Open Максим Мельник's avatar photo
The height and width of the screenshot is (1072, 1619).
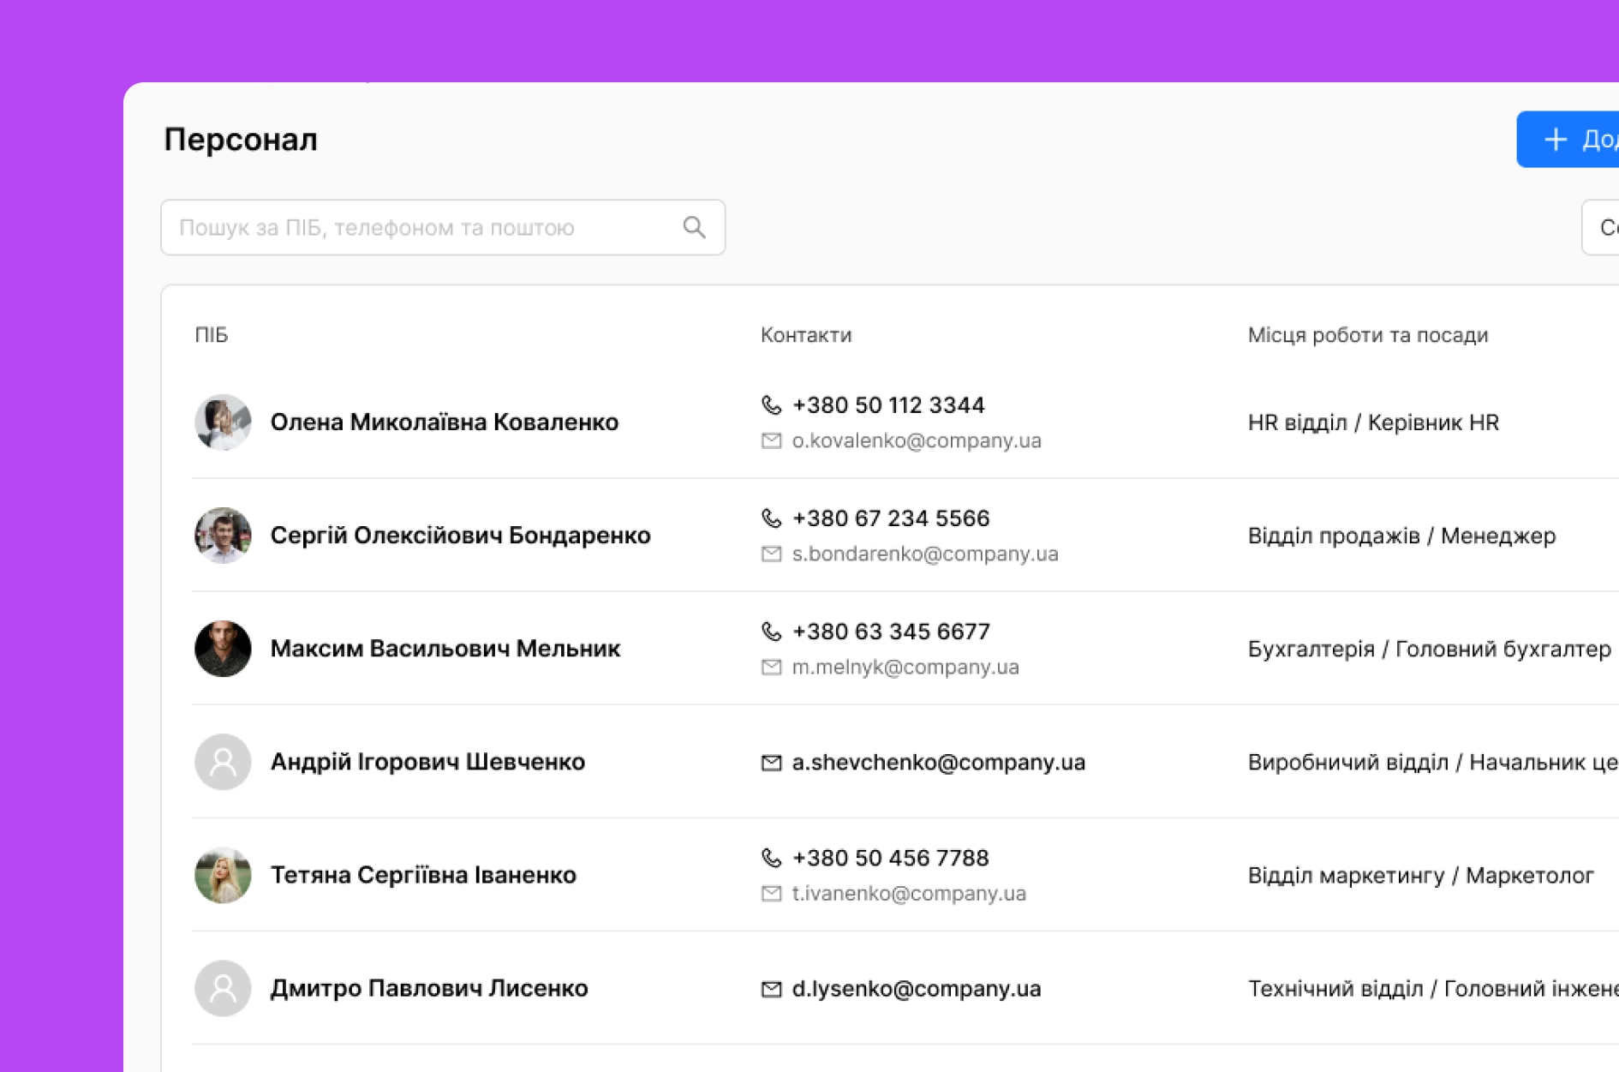coord(223,649)
